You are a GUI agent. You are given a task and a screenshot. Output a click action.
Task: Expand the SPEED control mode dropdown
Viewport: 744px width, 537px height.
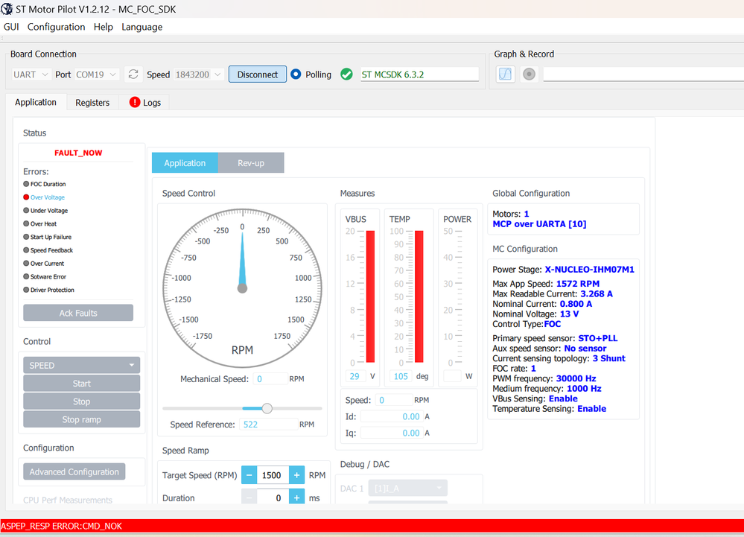[x=82, y=365]
